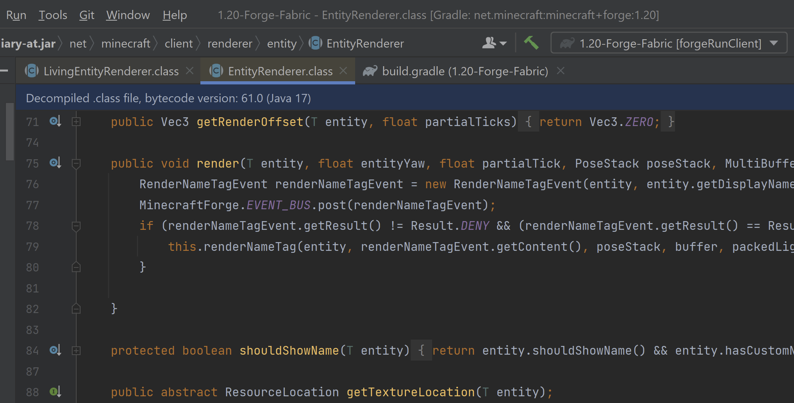Screen dimensions: 794x403
Task: Click the EntityRenderer class icon in the breadcrumb bar
Action: [315, 43]
